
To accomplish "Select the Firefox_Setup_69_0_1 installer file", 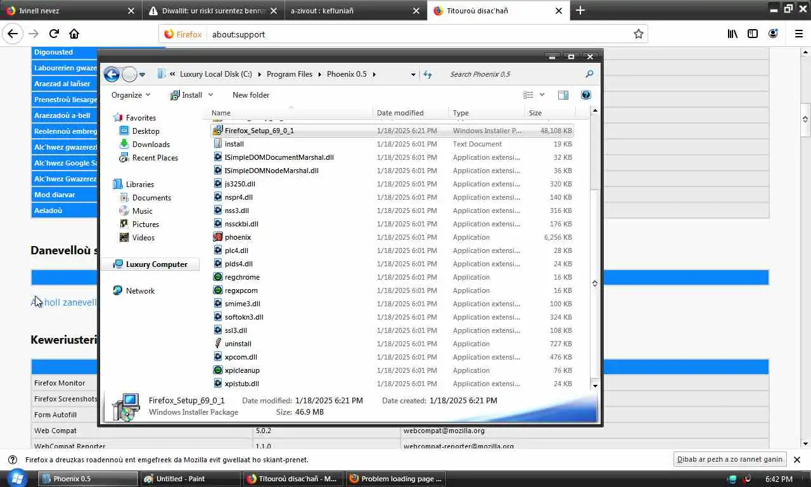I will pos(392,131).
